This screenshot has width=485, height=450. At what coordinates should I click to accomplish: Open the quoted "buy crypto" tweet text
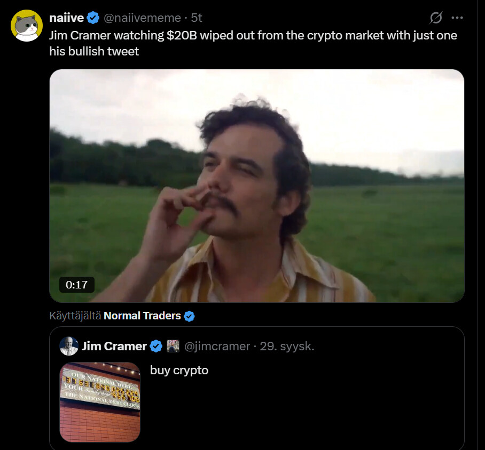pyautogui.click(x=179, y=370)
